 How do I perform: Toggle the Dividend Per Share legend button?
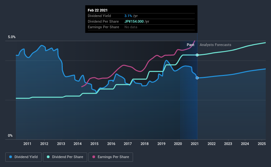tap(65, 157)
